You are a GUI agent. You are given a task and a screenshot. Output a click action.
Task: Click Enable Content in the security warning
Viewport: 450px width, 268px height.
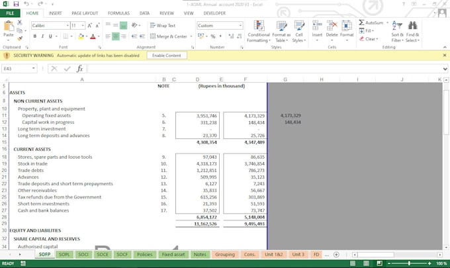coord(167,56)
